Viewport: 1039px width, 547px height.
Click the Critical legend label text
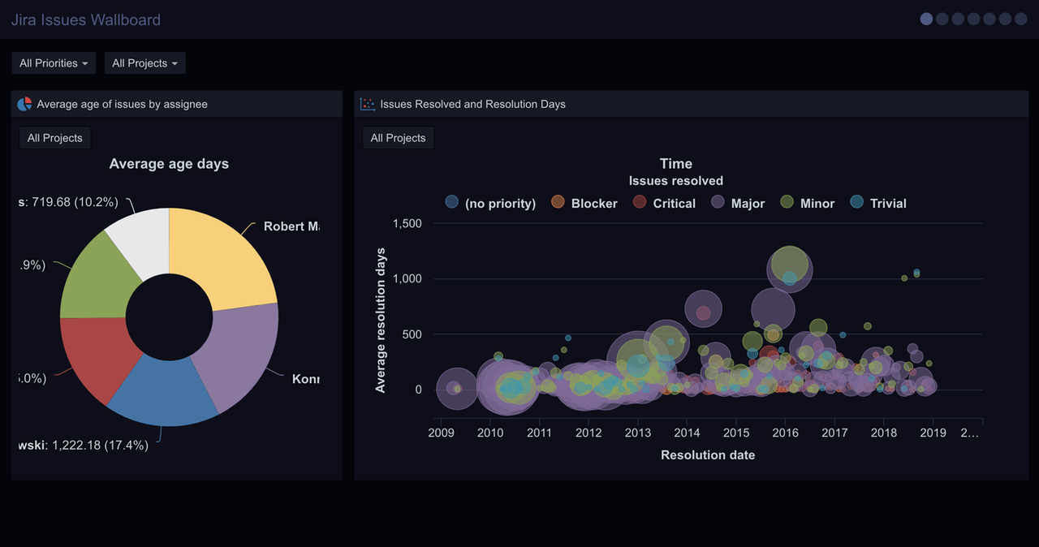pos(674,204)
